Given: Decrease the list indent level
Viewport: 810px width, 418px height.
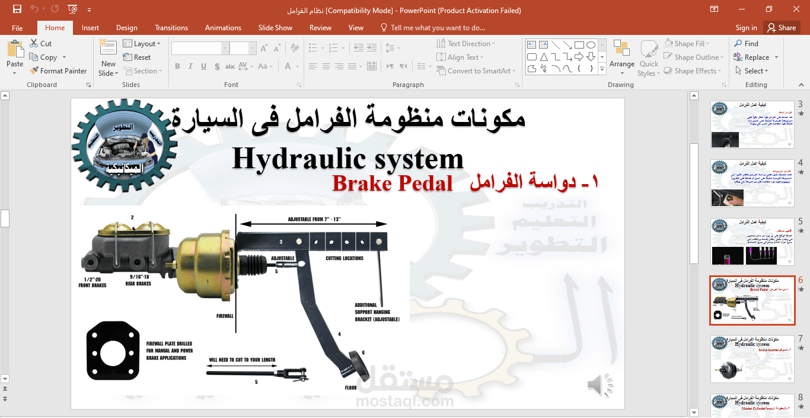Looking at the screenshot, I should [x=359, y=49].
